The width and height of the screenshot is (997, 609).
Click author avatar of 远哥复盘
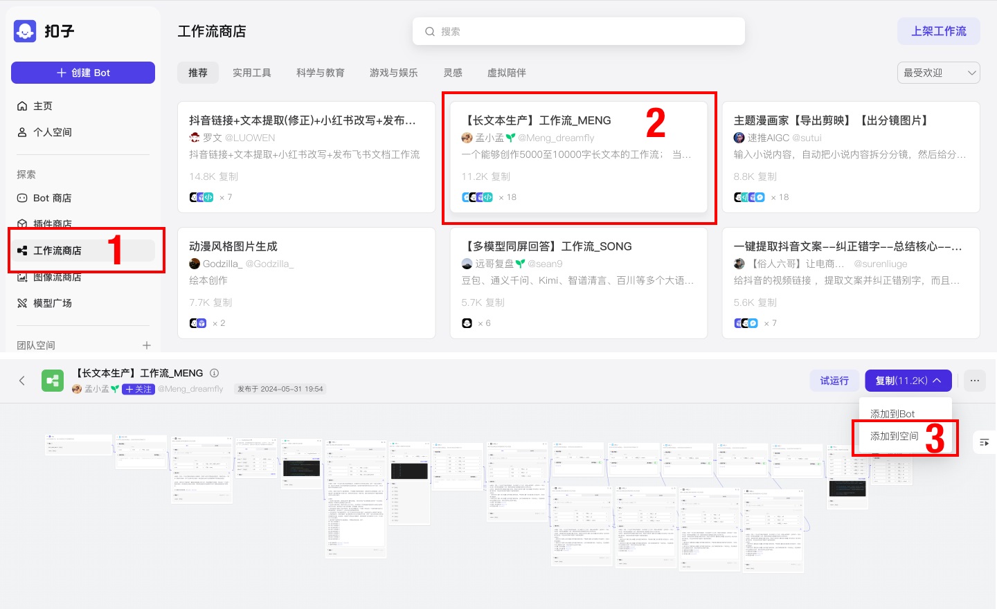[x=467, y=264]
